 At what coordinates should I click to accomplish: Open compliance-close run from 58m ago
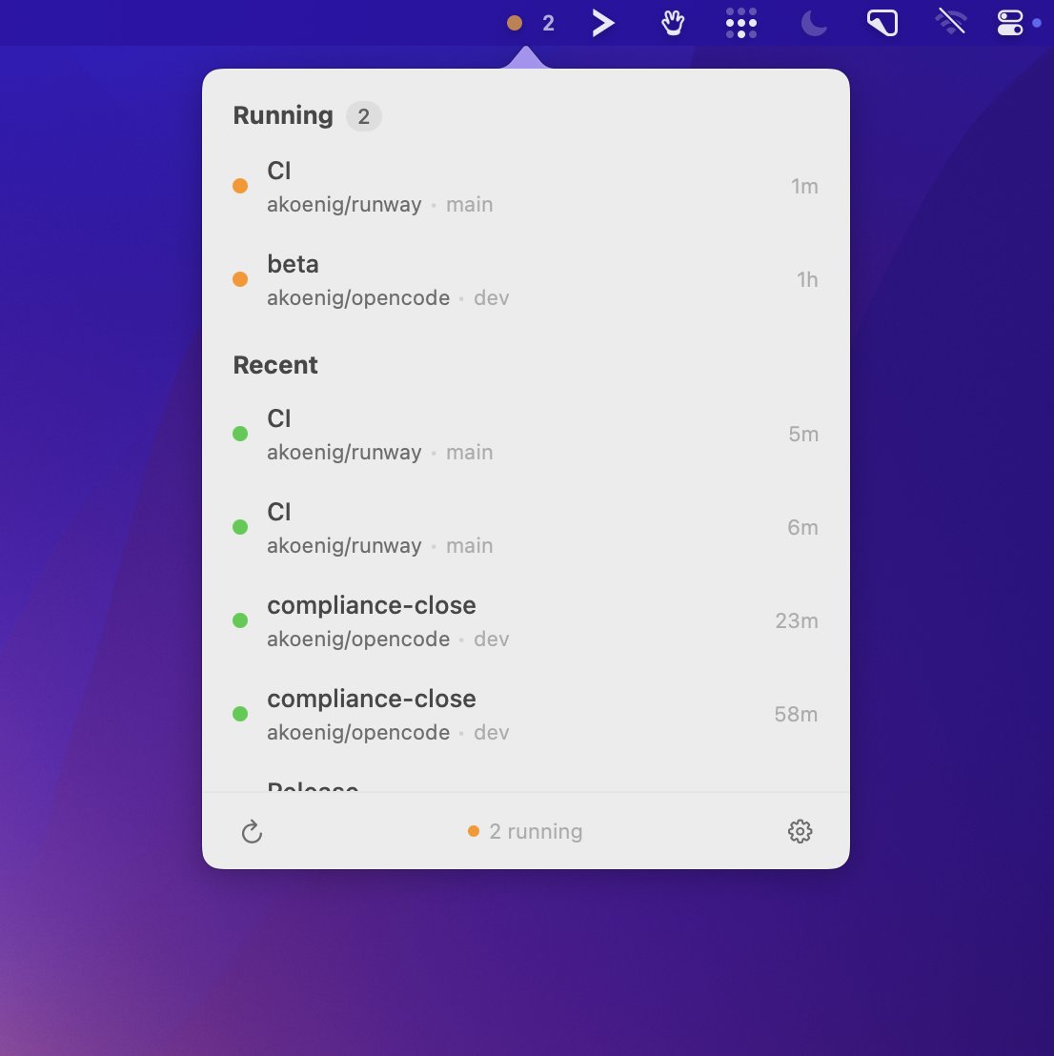click(x=525, y=715)
